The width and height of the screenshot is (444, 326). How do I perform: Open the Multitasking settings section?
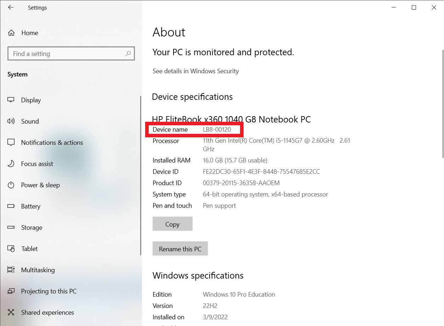pos(38,270)
